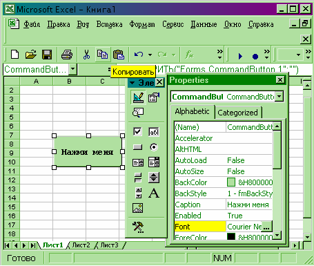The width and height of the screenshot is (314, 266).
Task: Select the Accelerator property row
Action: (224, 138)
